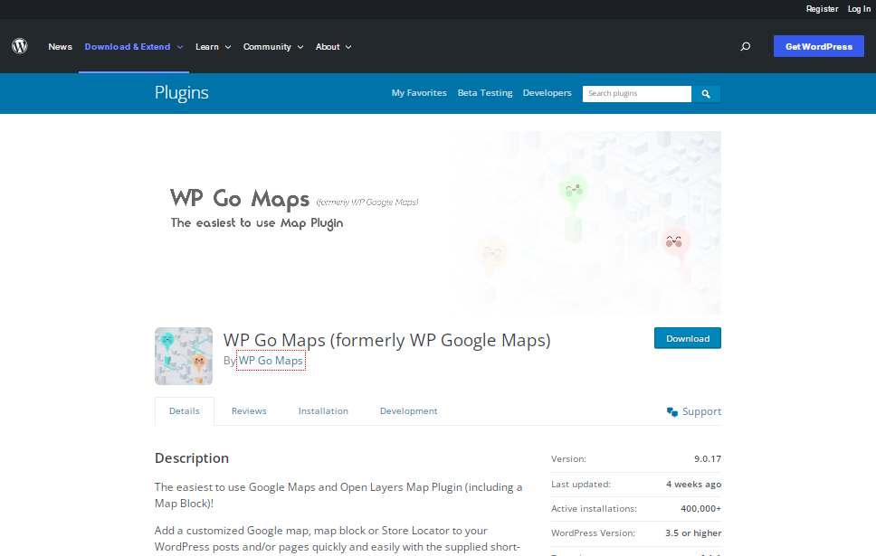Image resolution: width=876 pixels, height=556 pixels.
Task: Switch to the Development tab
Action: (x=408, y=411)
